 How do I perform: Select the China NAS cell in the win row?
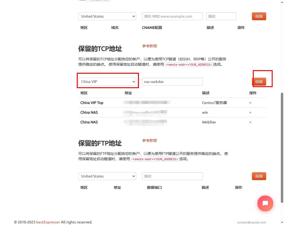coord(89,113)
